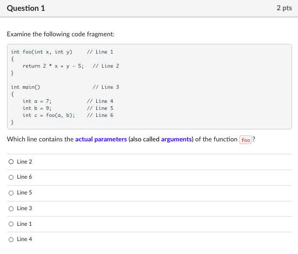298x254 pixels.
Task: Click the blue 'arguments' text
Action: click(176, 140)
